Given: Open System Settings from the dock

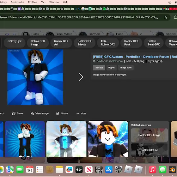Looking at the screenshot, I should [119, 169].
